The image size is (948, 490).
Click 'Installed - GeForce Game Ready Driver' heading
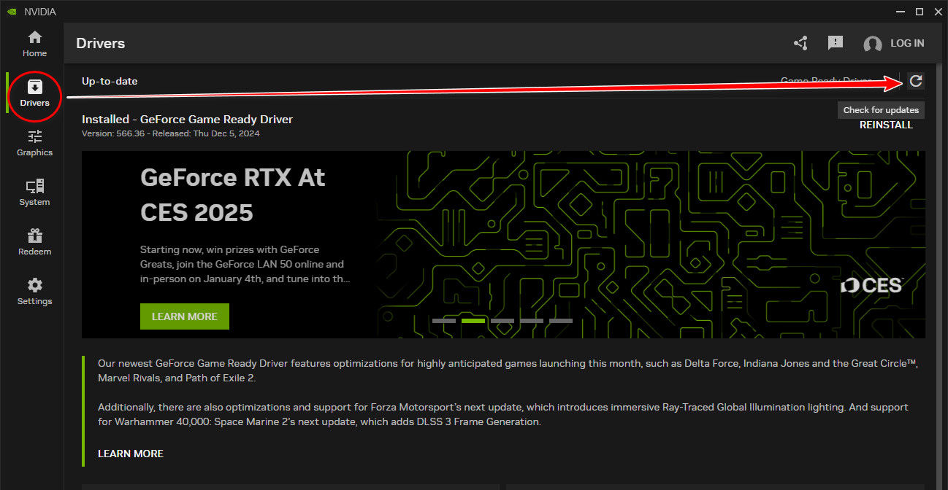pos(187,119)
